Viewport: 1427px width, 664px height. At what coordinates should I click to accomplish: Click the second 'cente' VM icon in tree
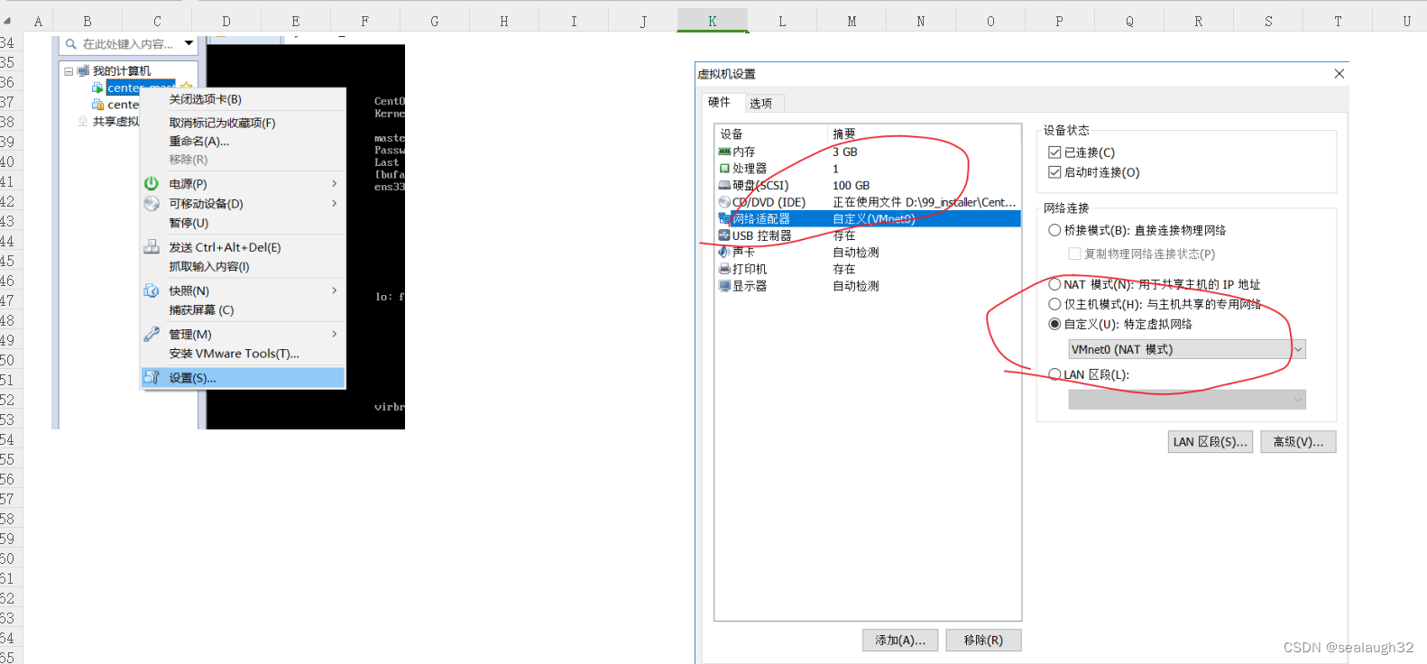pos(97,105)
